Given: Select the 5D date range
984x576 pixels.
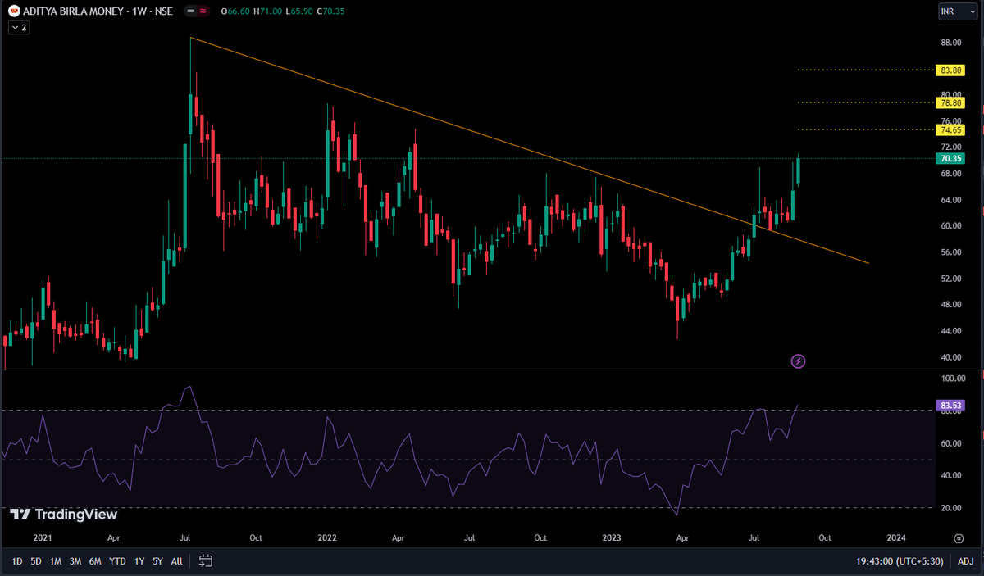Looking at the screenshot, I should coord(36,561).
